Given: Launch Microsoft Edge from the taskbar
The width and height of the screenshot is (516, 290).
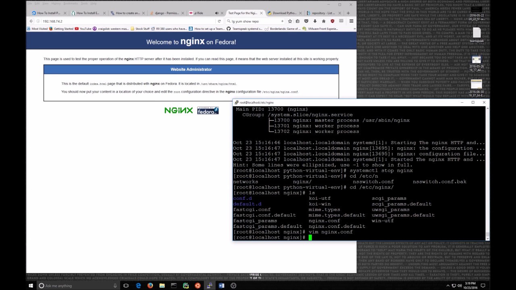Looking at the screenshot, I should [x=138, y=286].
